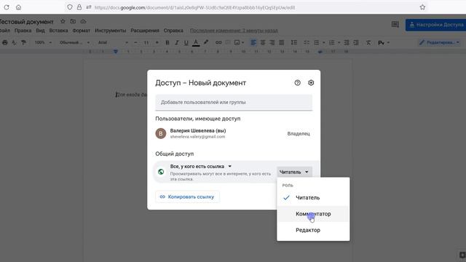466x262 pixels.
Task: Open line spacing options
Action: 294,42
